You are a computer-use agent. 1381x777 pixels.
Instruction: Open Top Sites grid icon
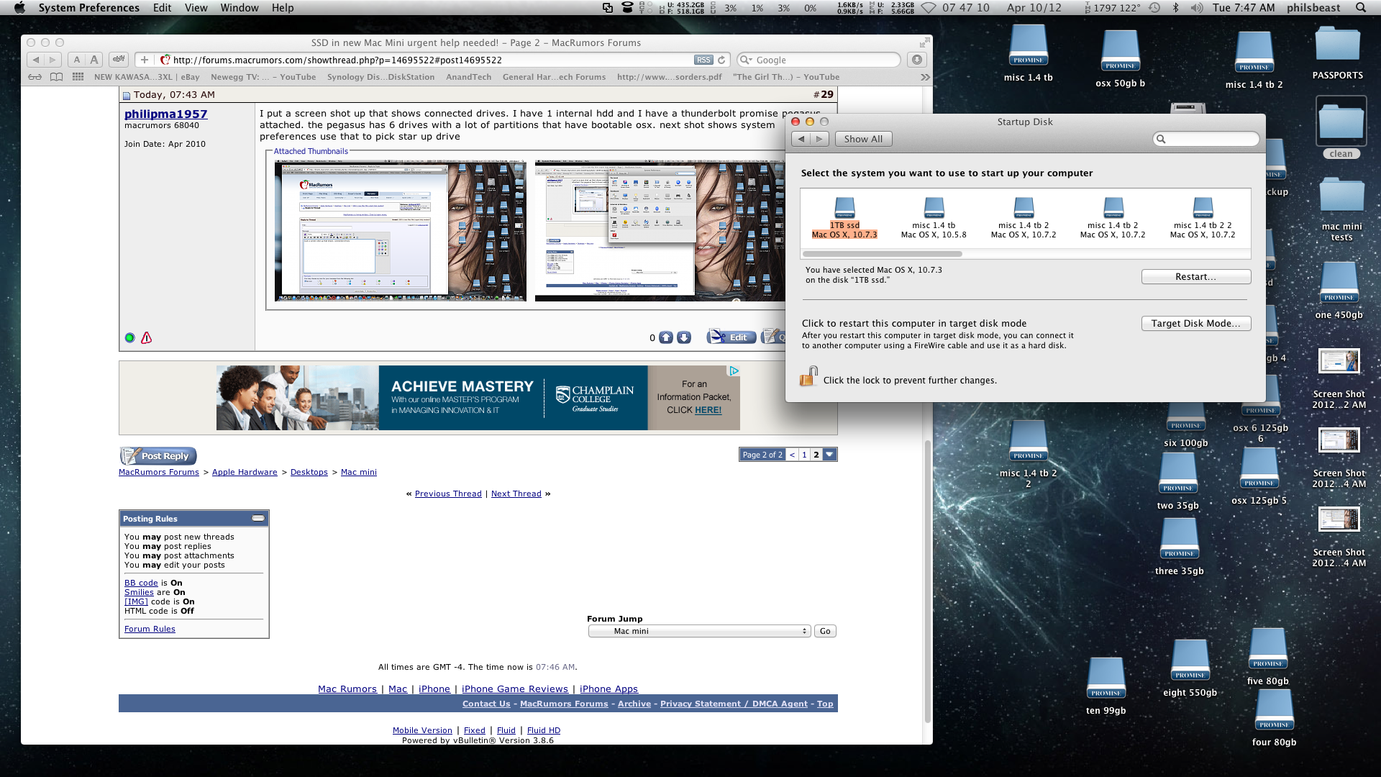(x=78, y=77)
